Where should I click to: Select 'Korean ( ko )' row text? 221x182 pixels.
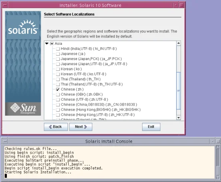coord(71,69)
